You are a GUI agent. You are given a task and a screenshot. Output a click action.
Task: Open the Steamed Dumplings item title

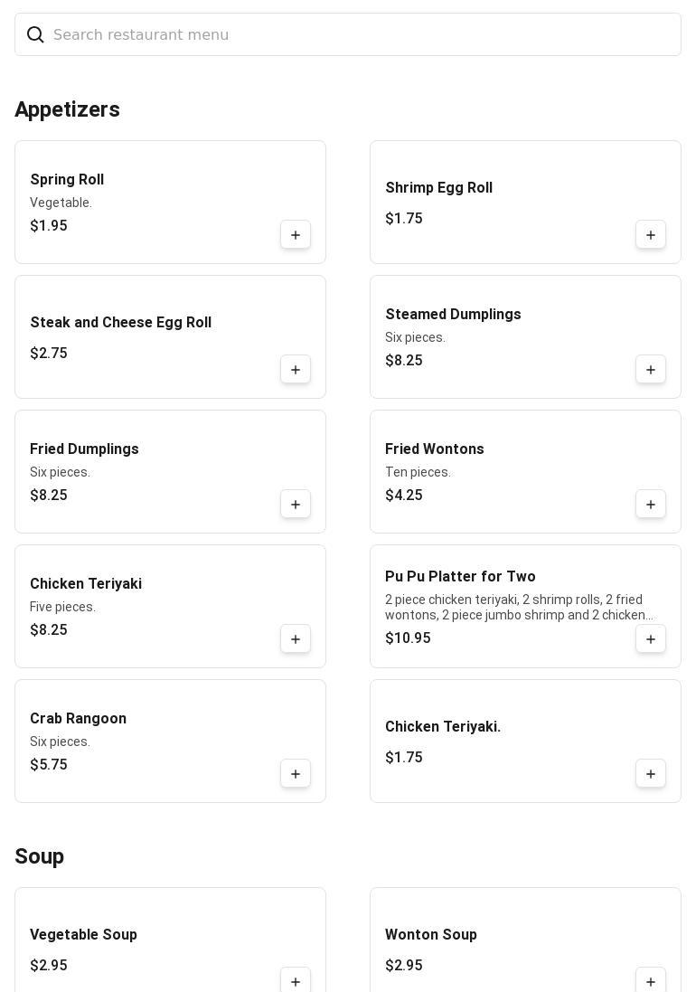453,315
